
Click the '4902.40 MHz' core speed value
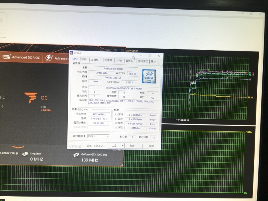click(99, 114)
